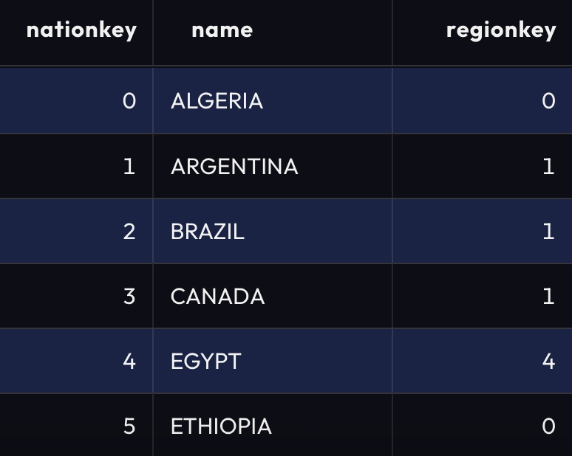The width and height of the screenshot is (572, 456).
Task: Select the regionkey column header
Action: [x=500, y=30]
